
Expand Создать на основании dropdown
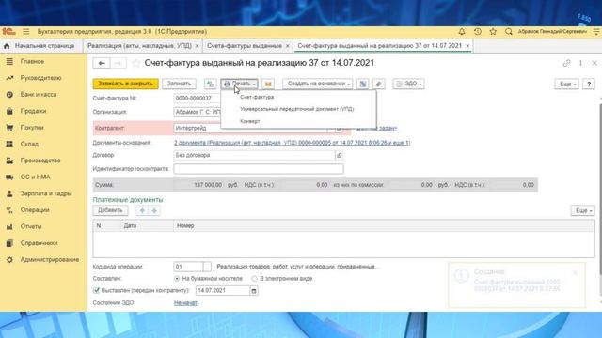pos(318,84)
